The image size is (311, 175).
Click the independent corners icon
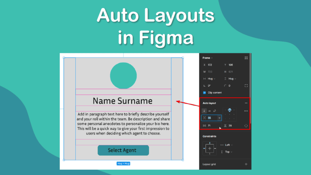click(246, 86)
